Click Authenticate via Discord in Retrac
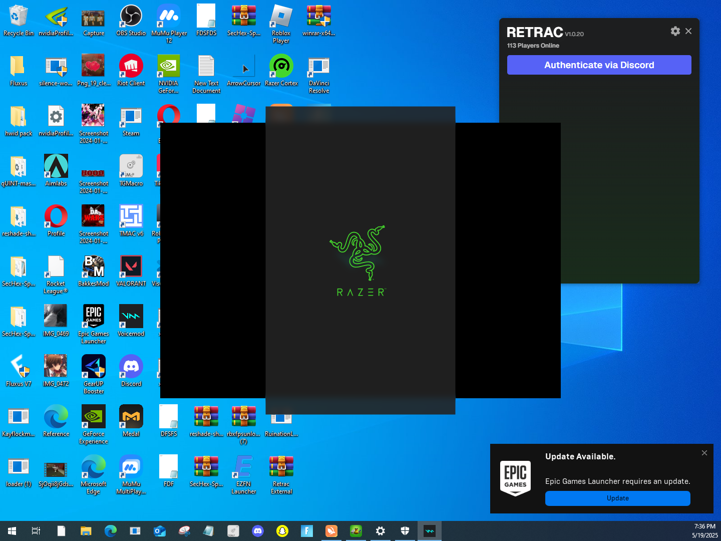Image resolution: width=721 pixels, height=541 pixels. tap(599, 65)
